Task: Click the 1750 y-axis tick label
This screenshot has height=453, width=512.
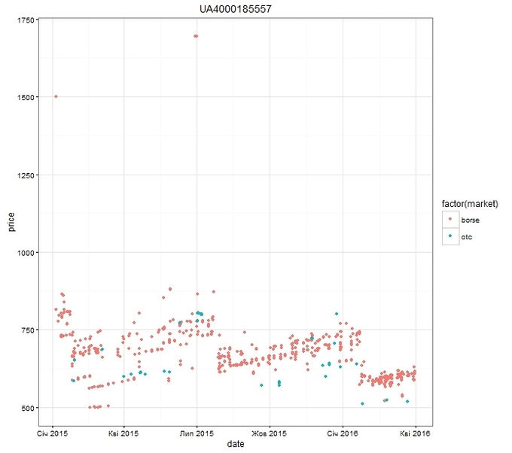Action: coord(28,20)
